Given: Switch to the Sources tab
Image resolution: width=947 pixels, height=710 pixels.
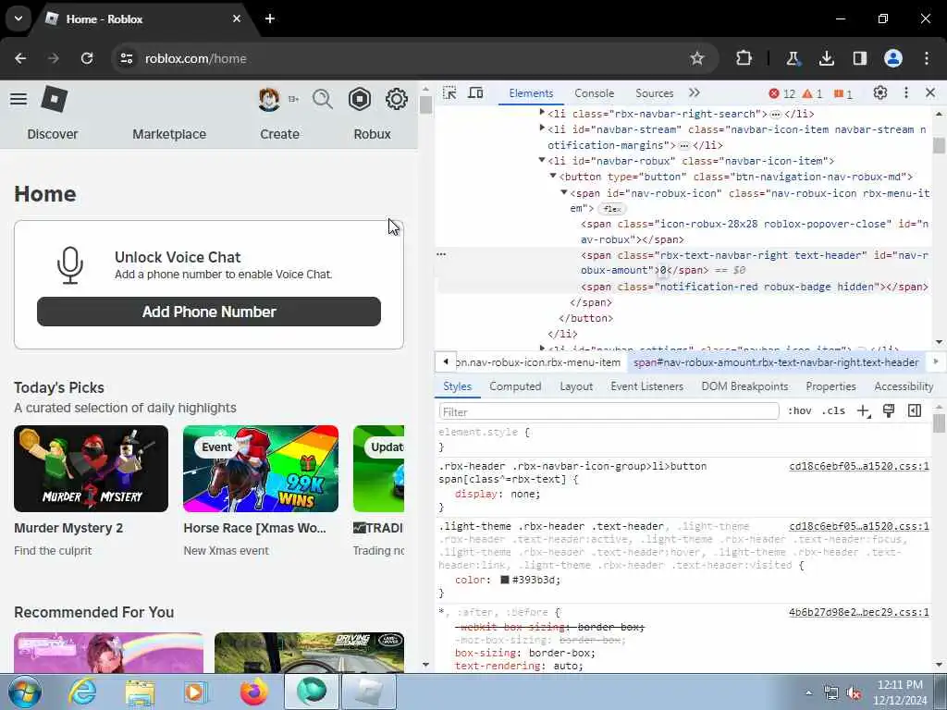Looking at the screenshot, I should pyautogui.click(x=654, y=93).
